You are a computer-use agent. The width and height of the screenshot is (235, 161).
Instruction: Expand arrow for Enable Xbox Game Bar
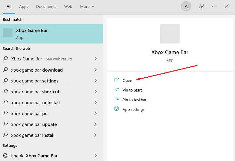[95, 156]
